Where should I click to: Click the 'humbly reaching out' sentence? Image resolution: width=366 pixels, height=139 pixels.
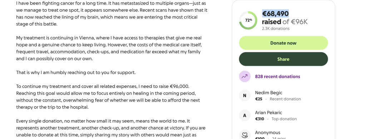(x=76, y=73)
